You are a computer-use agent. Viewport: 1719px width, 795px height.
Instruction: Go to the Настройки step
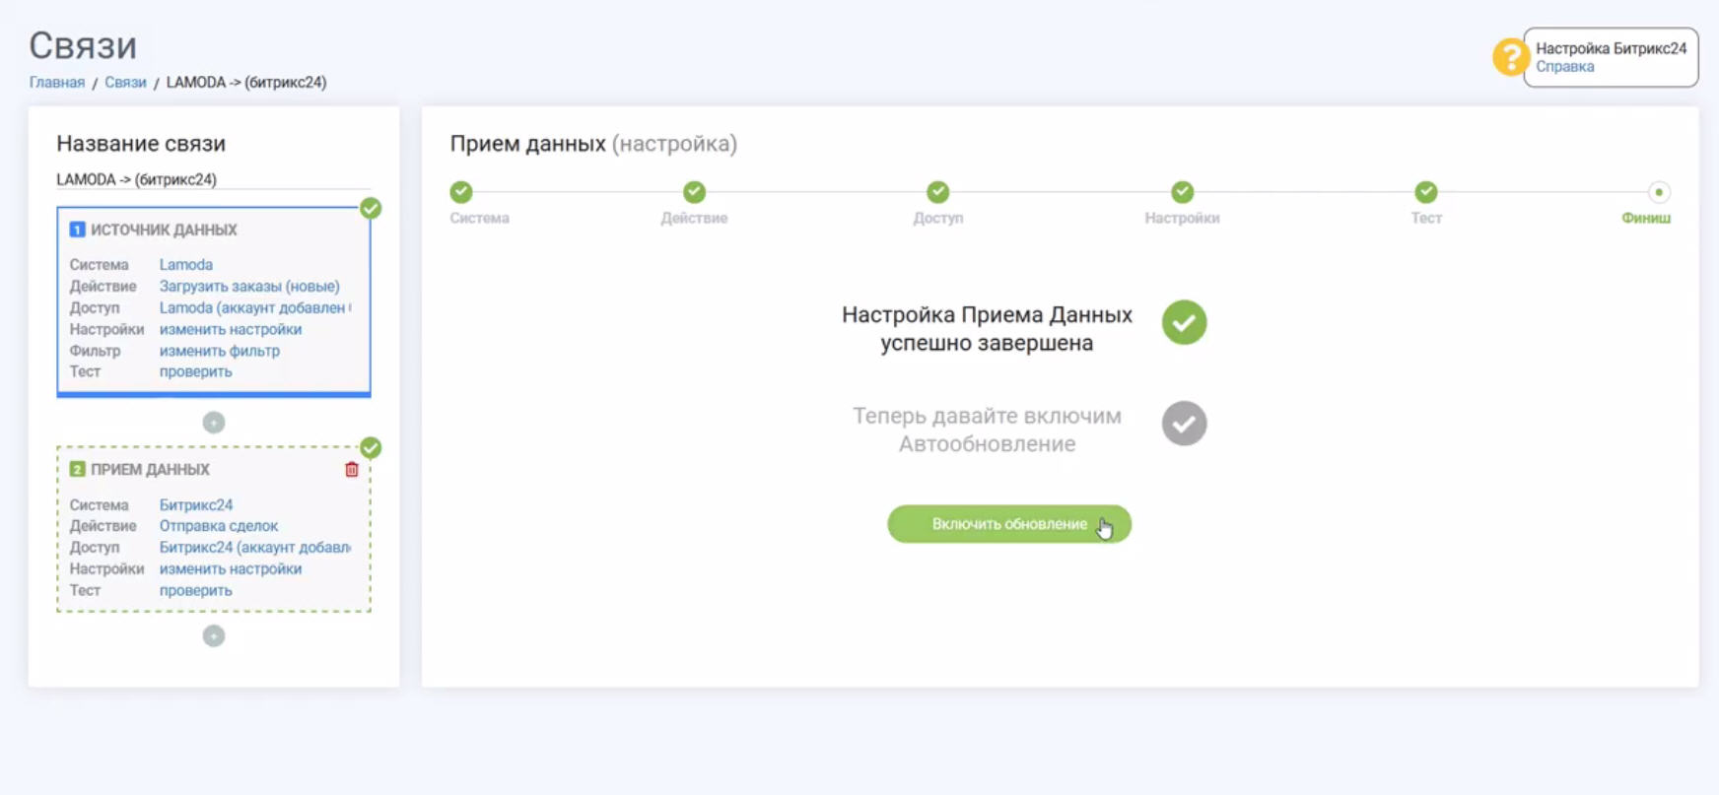1182,192
